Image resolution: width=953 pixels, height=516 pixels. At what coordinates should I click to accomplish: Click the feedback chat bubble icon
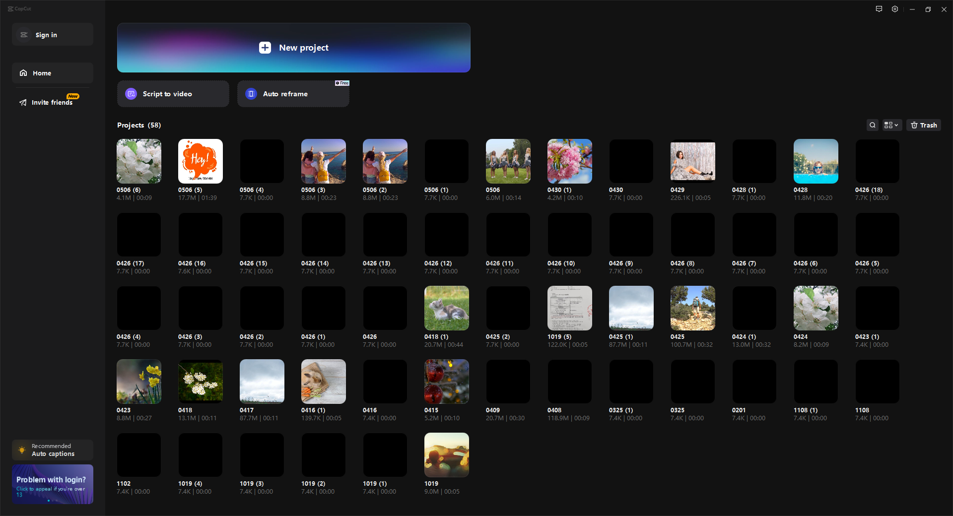click(879, 9)
